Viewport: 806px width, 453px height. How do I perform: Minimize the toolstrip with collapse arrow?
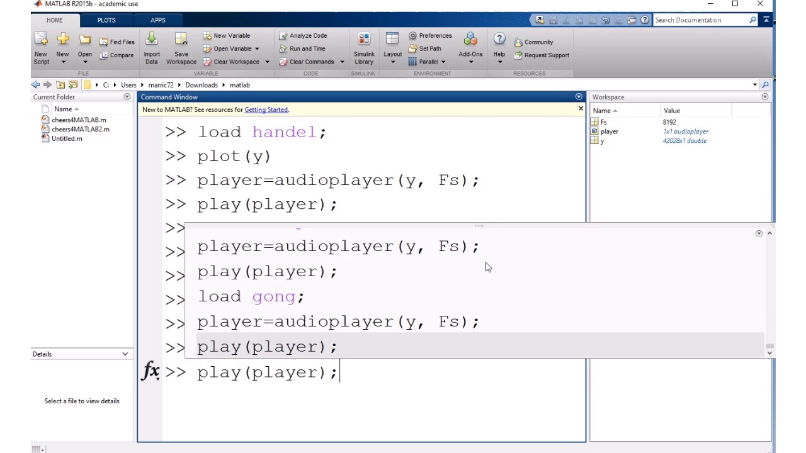pyautogui.click(x=766, y=20)
